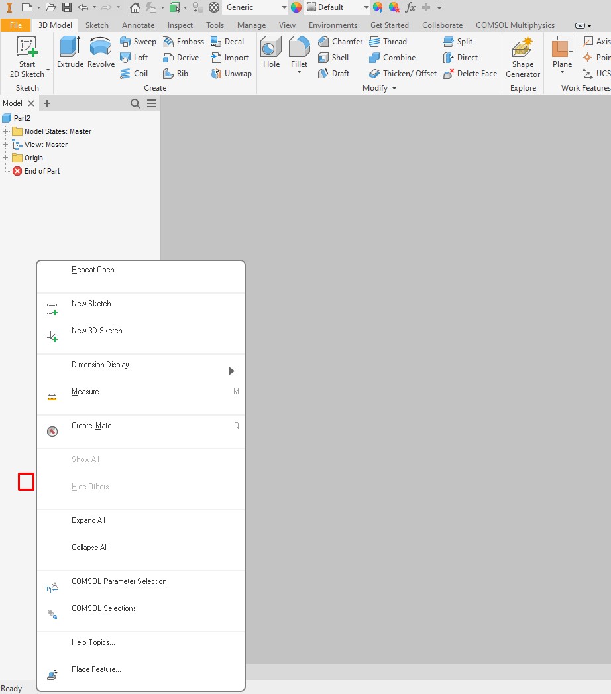Click the search icon in the Model panel
This screenshot has height=694, width=611.
click(x=135, y=103)
